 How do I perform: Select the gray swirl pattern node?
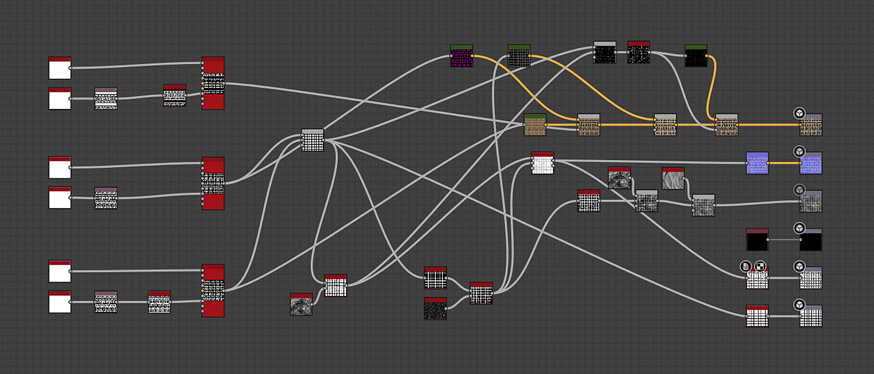(673, 178)
